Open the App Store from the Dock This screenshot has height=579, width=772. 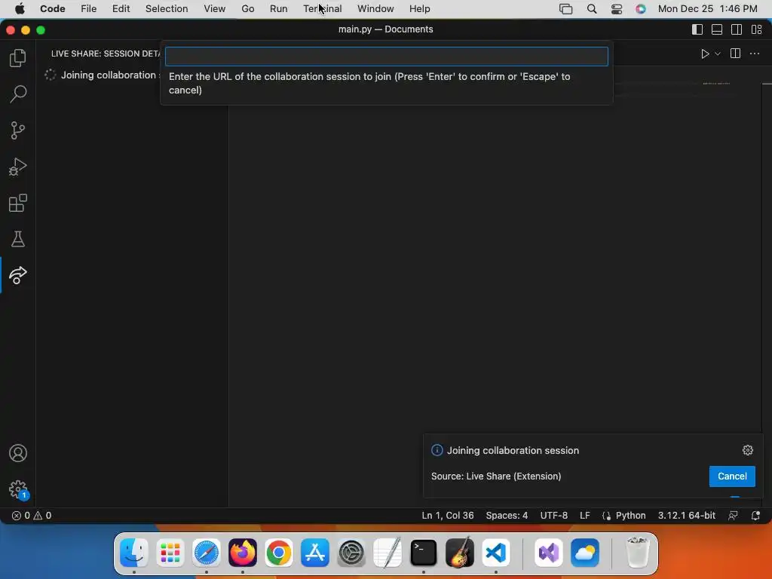[x=314, y=553]
